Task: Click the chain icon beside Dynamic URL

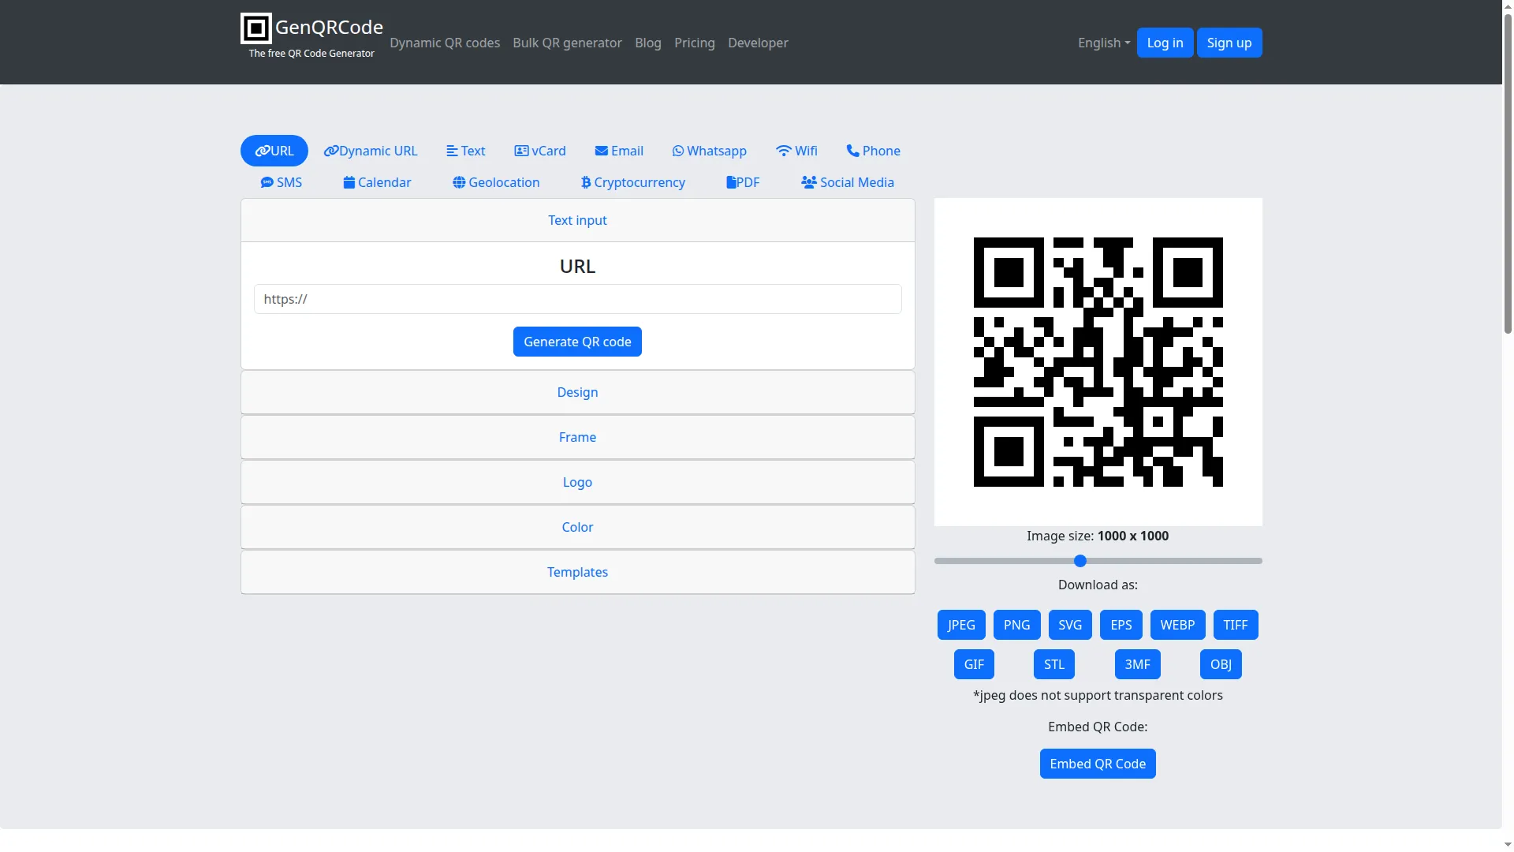Action: [331, 151]
